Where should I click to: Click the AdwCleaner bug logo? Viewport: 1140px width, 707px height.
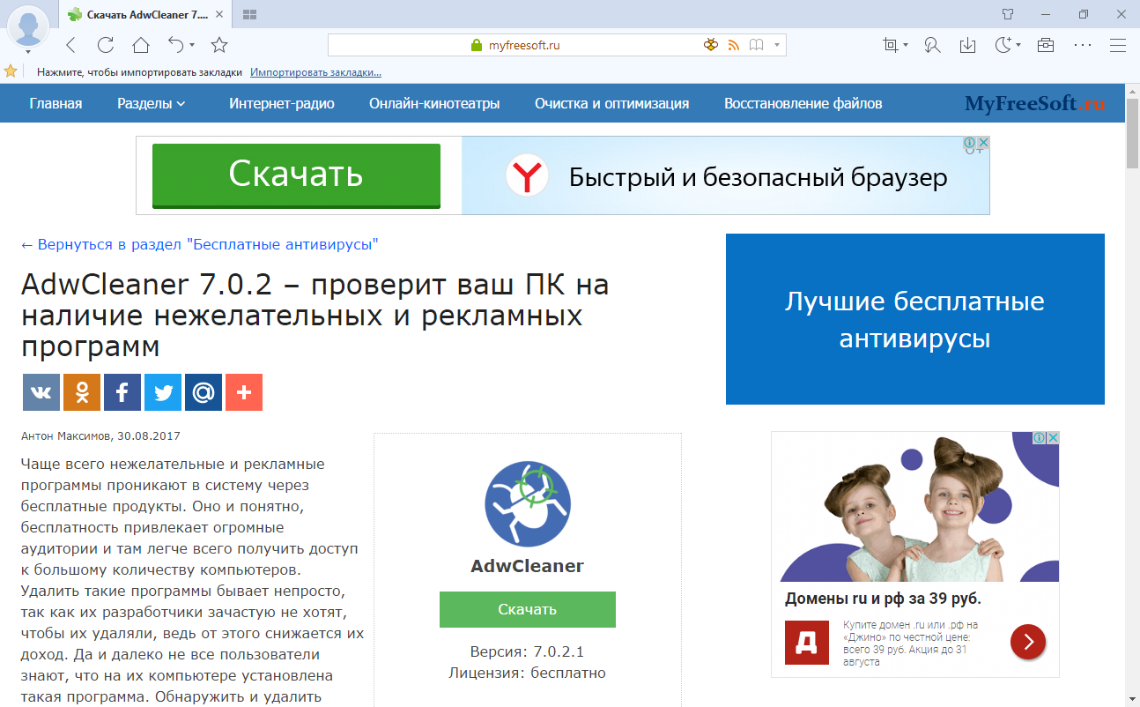(528, 503)
